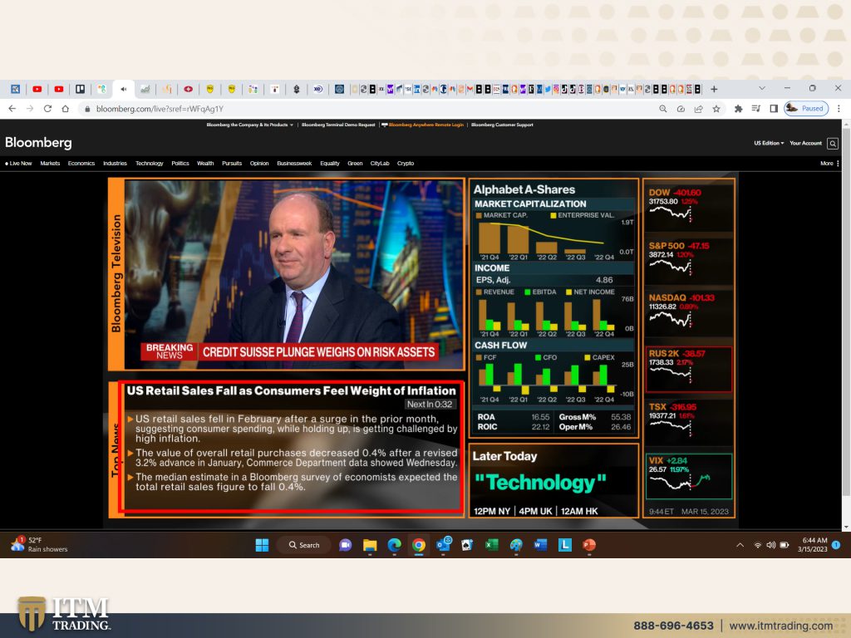
Task: Open the Green section
Action: click(355, 164)
